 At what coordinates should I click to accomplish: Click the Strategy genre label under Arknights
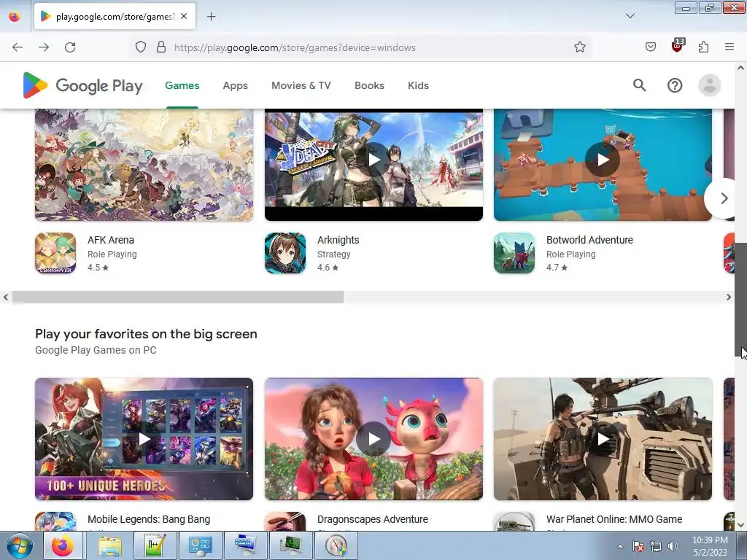coord(334,254)
